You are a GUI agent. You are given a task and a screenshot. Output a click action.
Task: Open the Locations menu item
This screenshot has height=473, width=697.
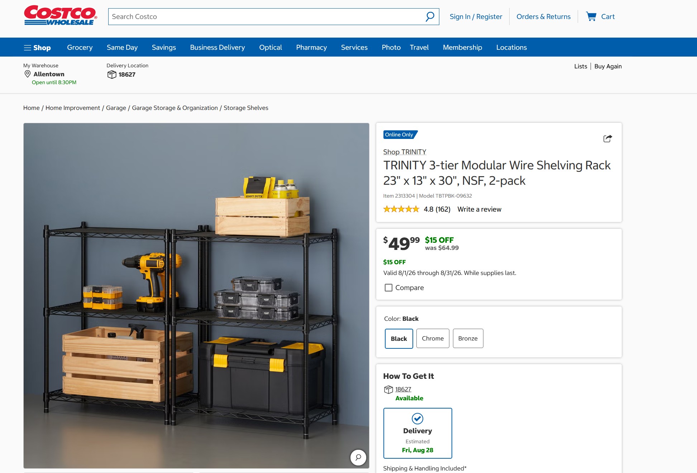click(x=511, y=47)
